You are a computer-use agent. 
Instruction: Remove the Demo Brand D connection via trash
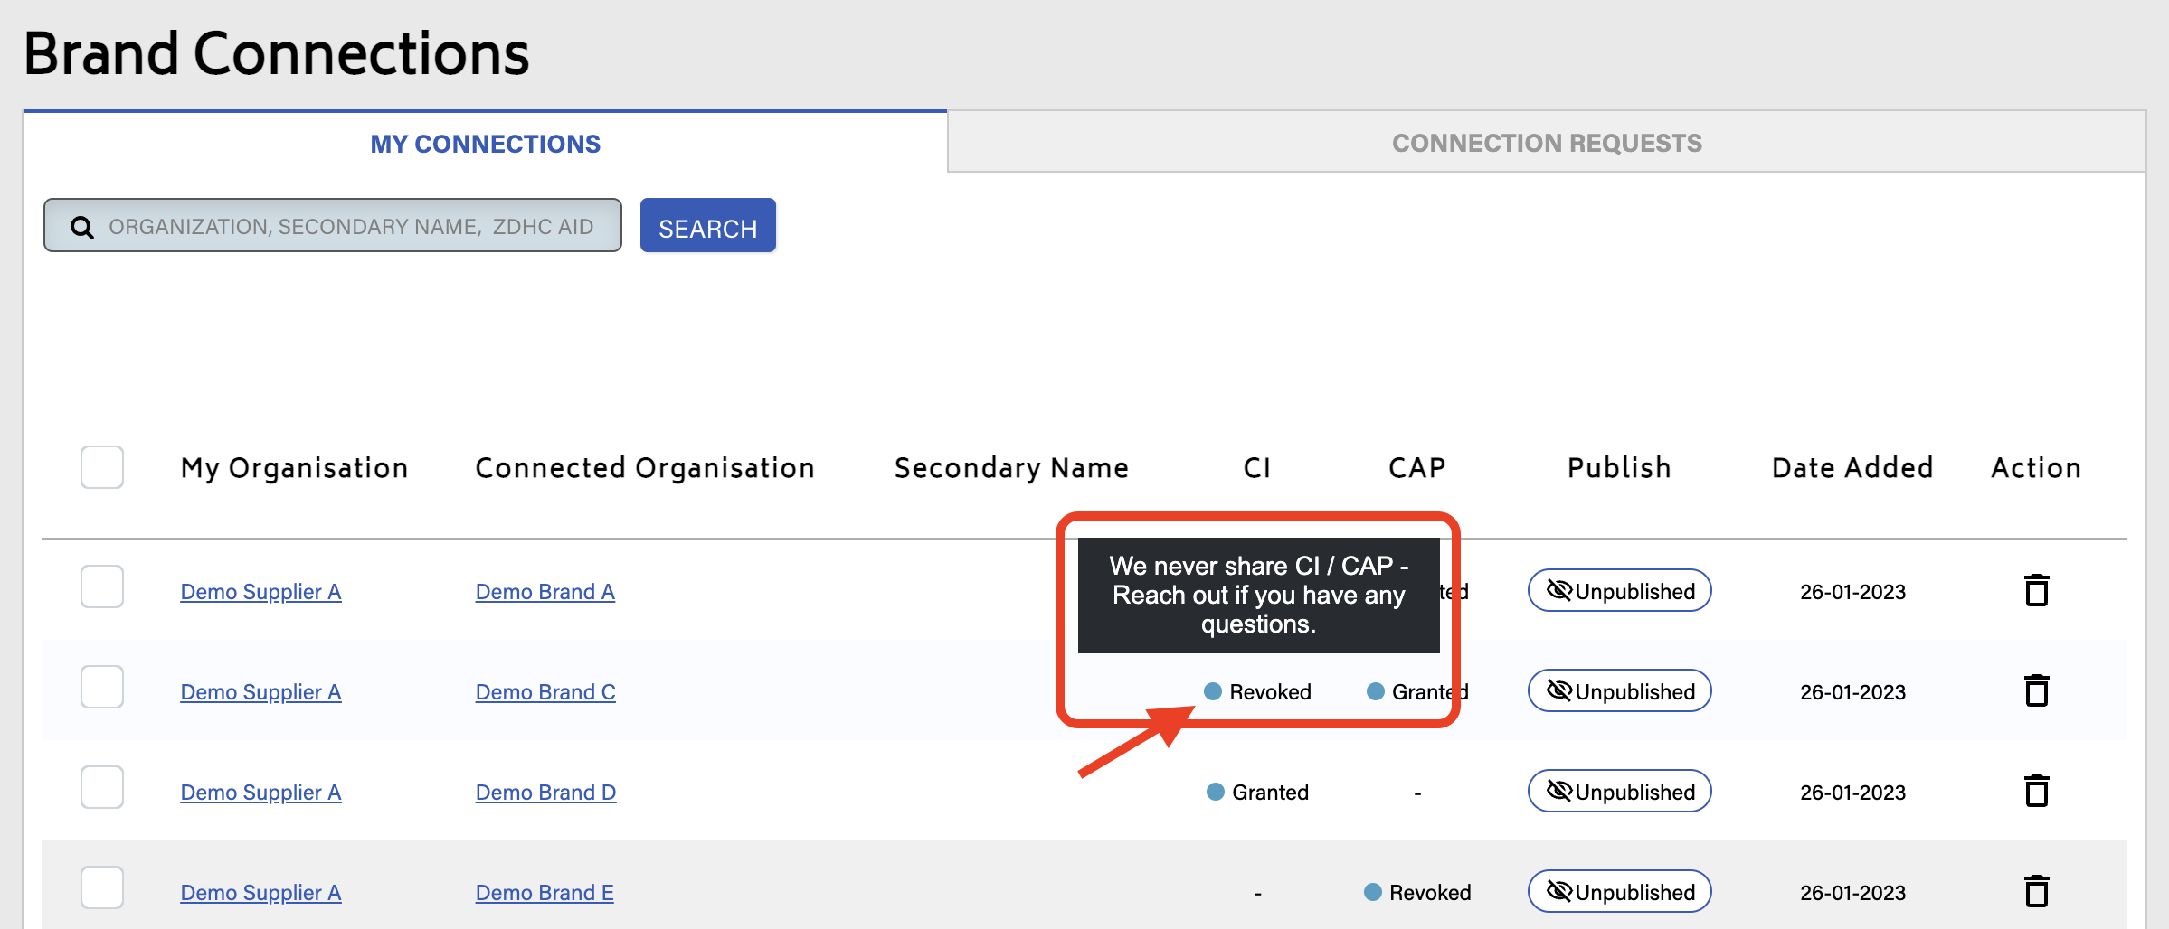2036,792
